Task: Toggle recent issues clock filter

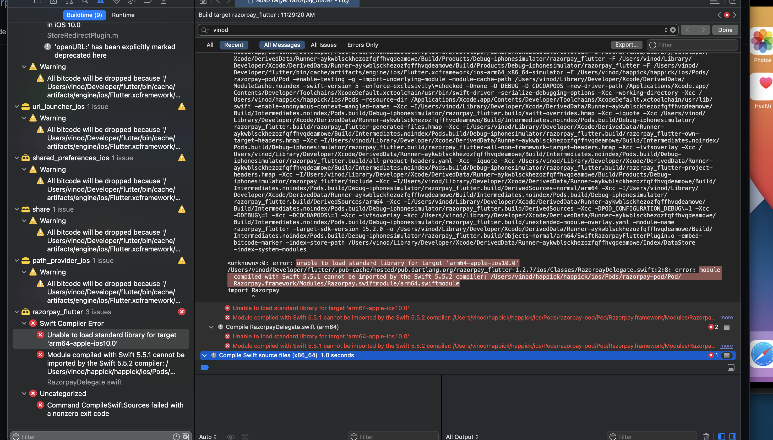Action: 176,437
